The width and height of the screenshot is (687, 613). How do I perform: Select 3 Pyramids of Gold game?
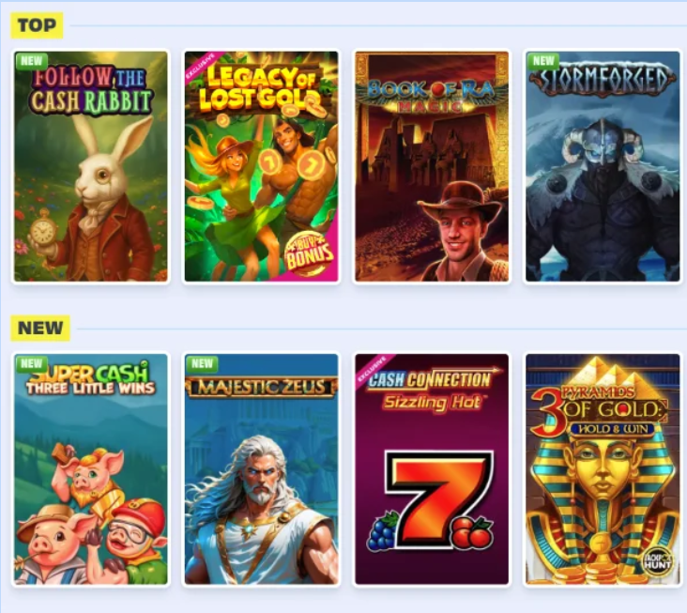point(603,468)
